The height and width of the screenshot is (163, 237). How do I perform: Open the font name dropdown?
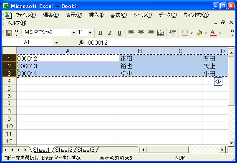click(x=73, y=33)
